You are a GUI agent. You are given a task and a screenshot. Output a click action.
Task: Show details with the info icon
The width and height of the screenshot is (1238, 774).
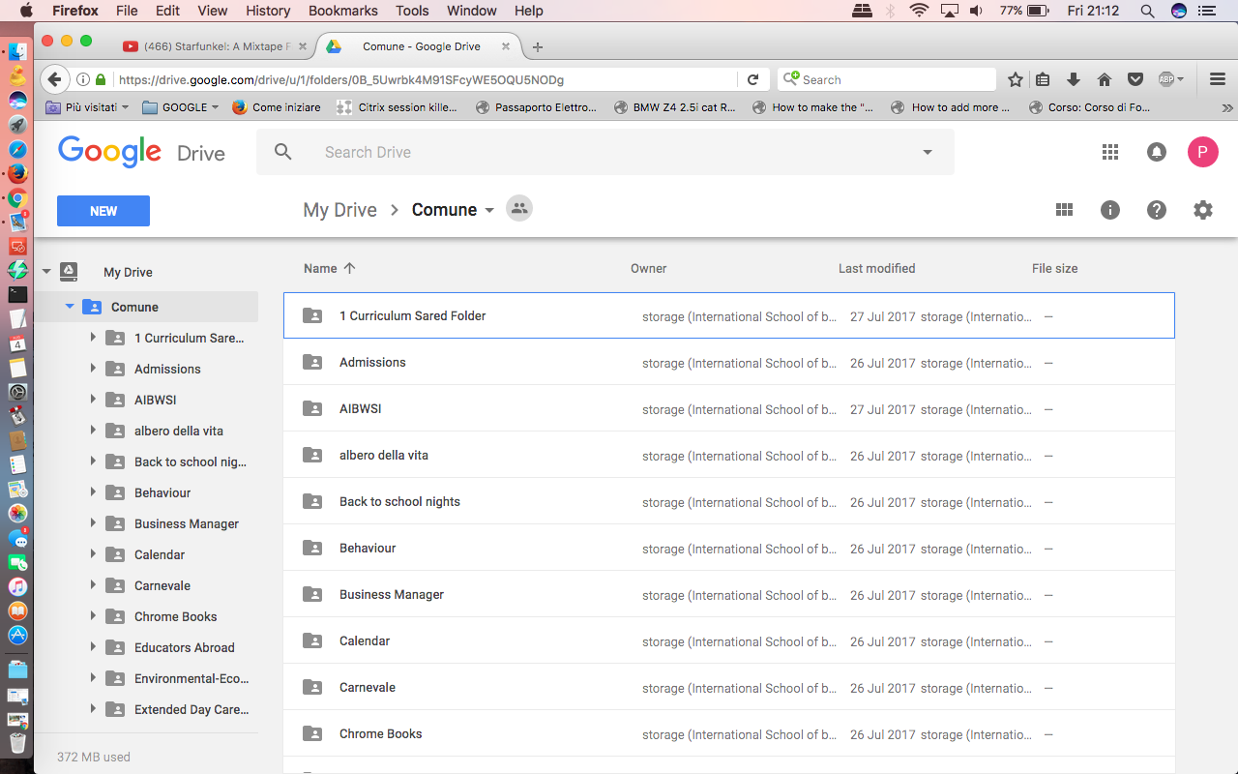tap(1110, 210)
